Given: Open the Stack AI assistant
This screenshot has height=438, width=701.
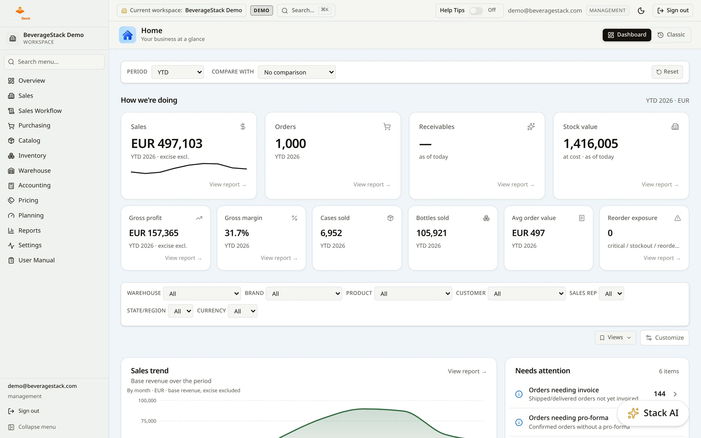Looking at the screenshot, I should click(653, 413).
